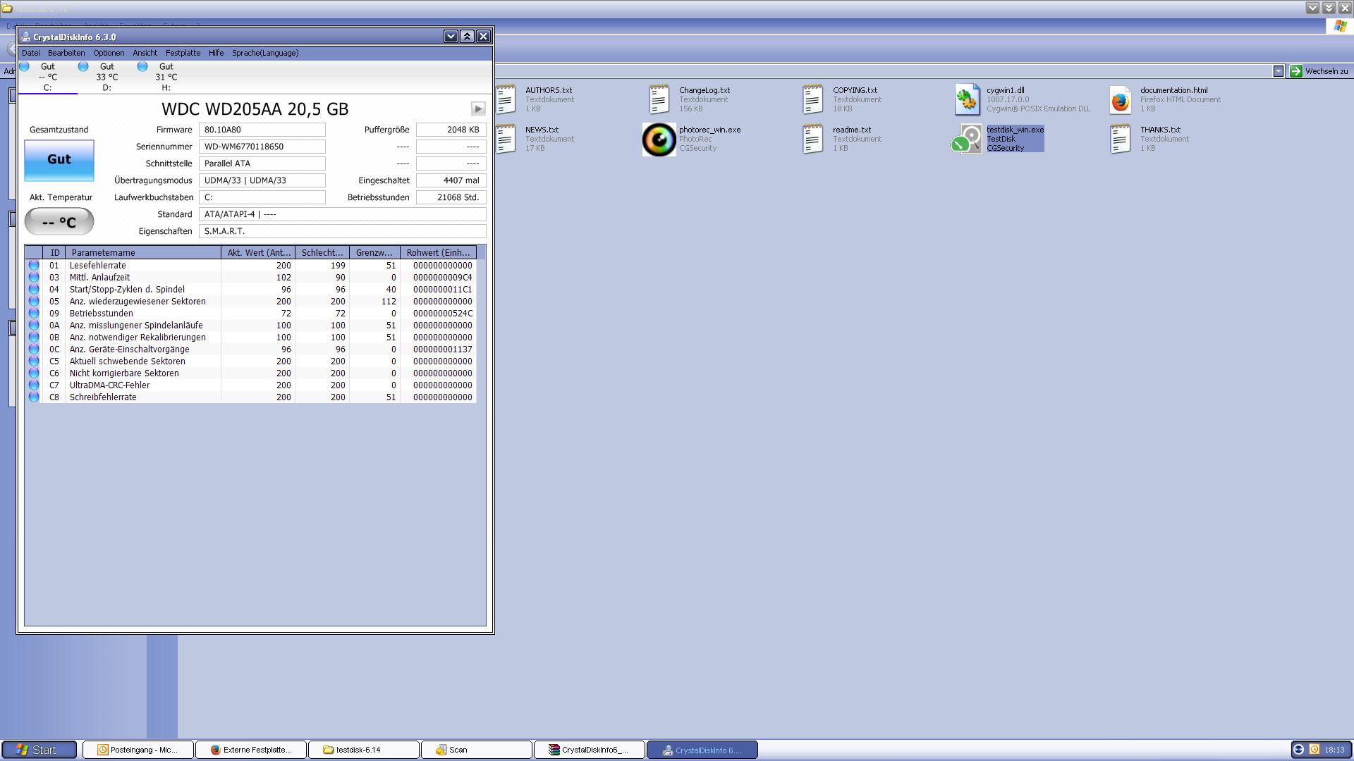Image resolution: width=1354 pixels, height=761 pixels.
Task: Click the ChangeLog.txt document icon
Action: (x=659, y=100)
